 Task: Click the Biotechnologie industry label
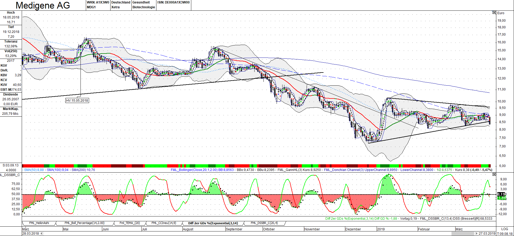[144, 7]
